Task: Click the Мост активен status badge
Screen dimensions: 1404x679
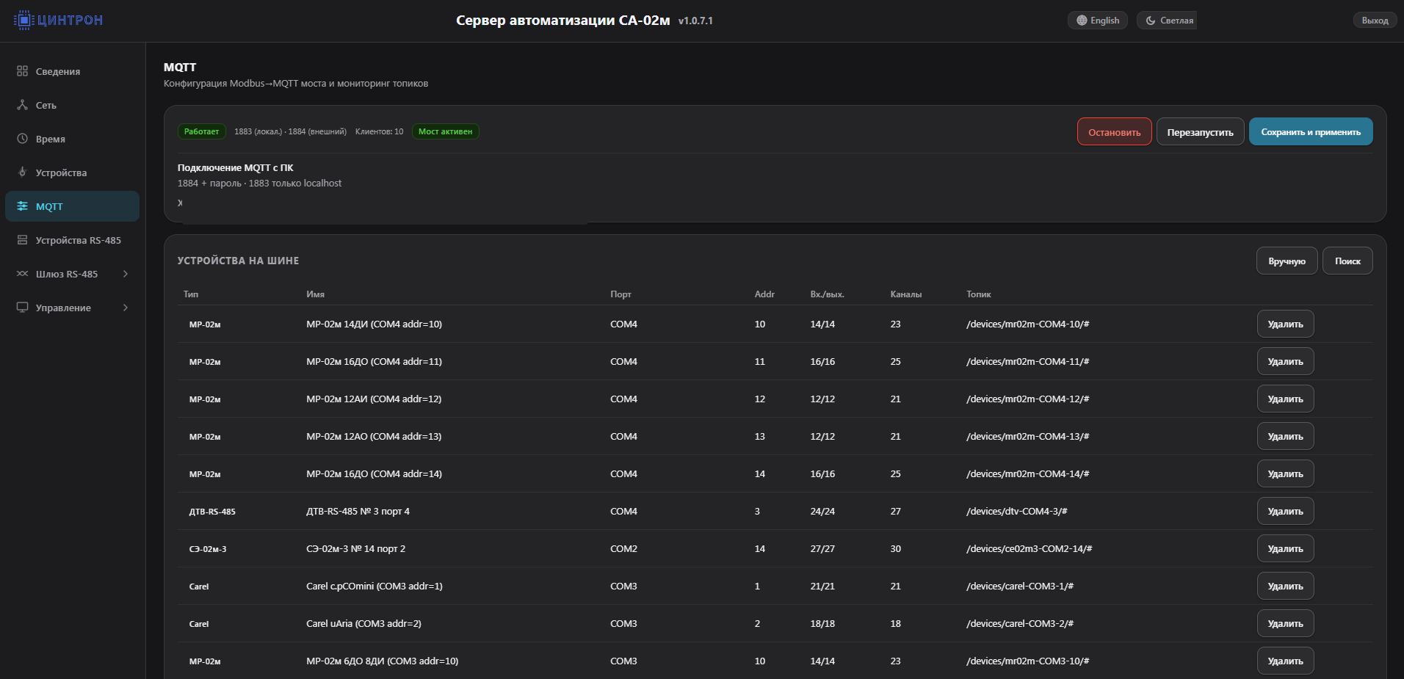Action: [445, 131]
